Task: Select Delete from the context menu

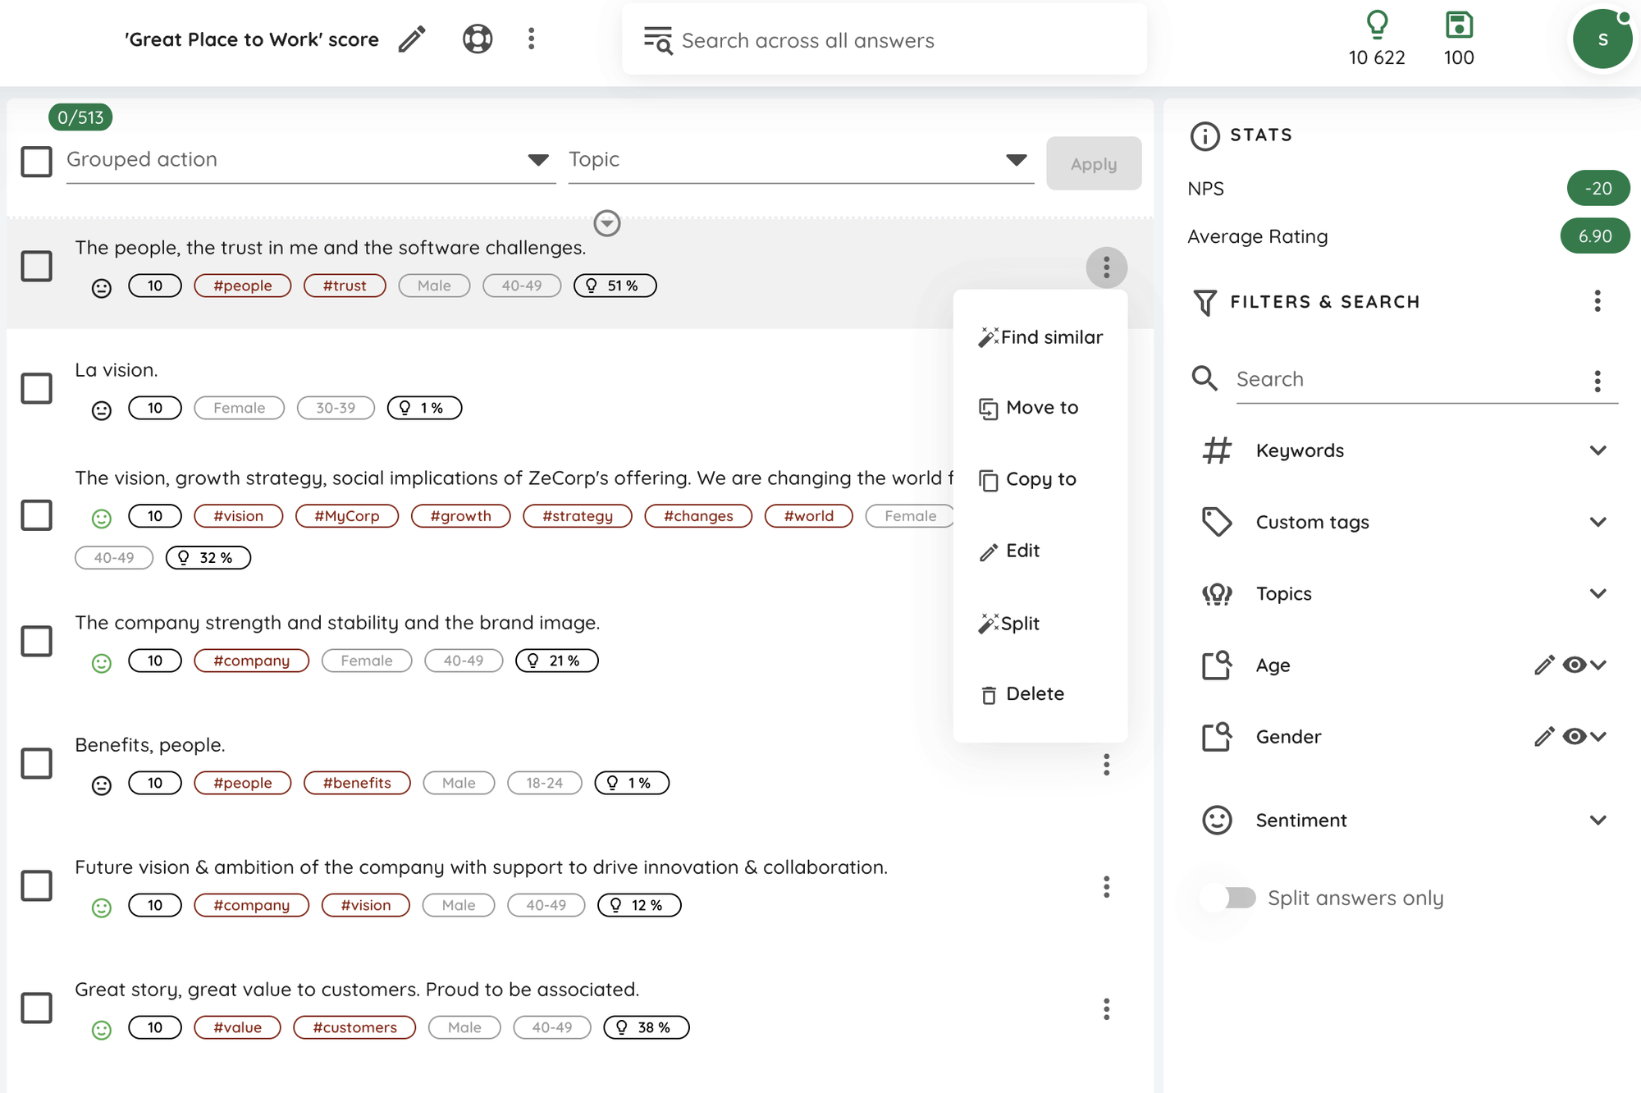Action: click(1034, 694)
